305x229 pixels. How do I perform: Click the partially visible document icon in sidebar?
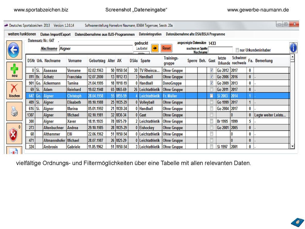[14, 151]
